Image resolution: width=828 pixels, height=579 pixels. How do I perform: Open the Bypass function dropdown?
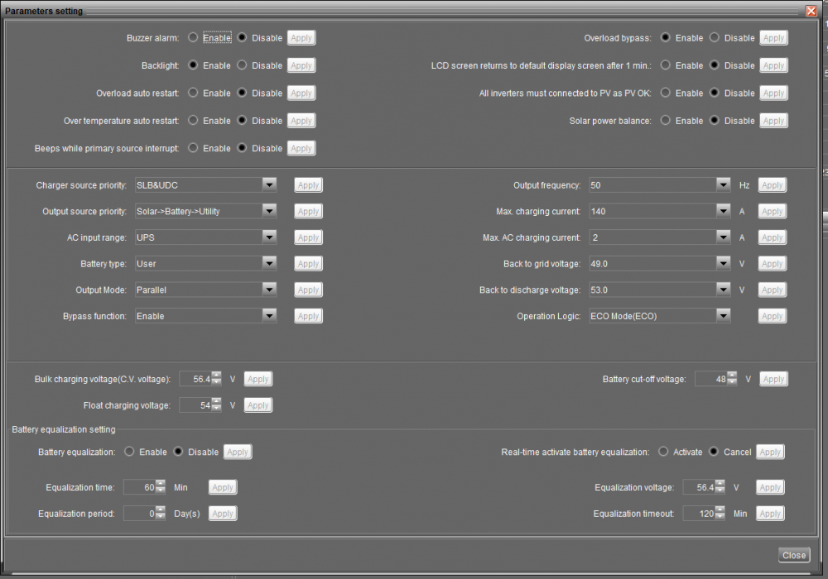coord(269,316)
